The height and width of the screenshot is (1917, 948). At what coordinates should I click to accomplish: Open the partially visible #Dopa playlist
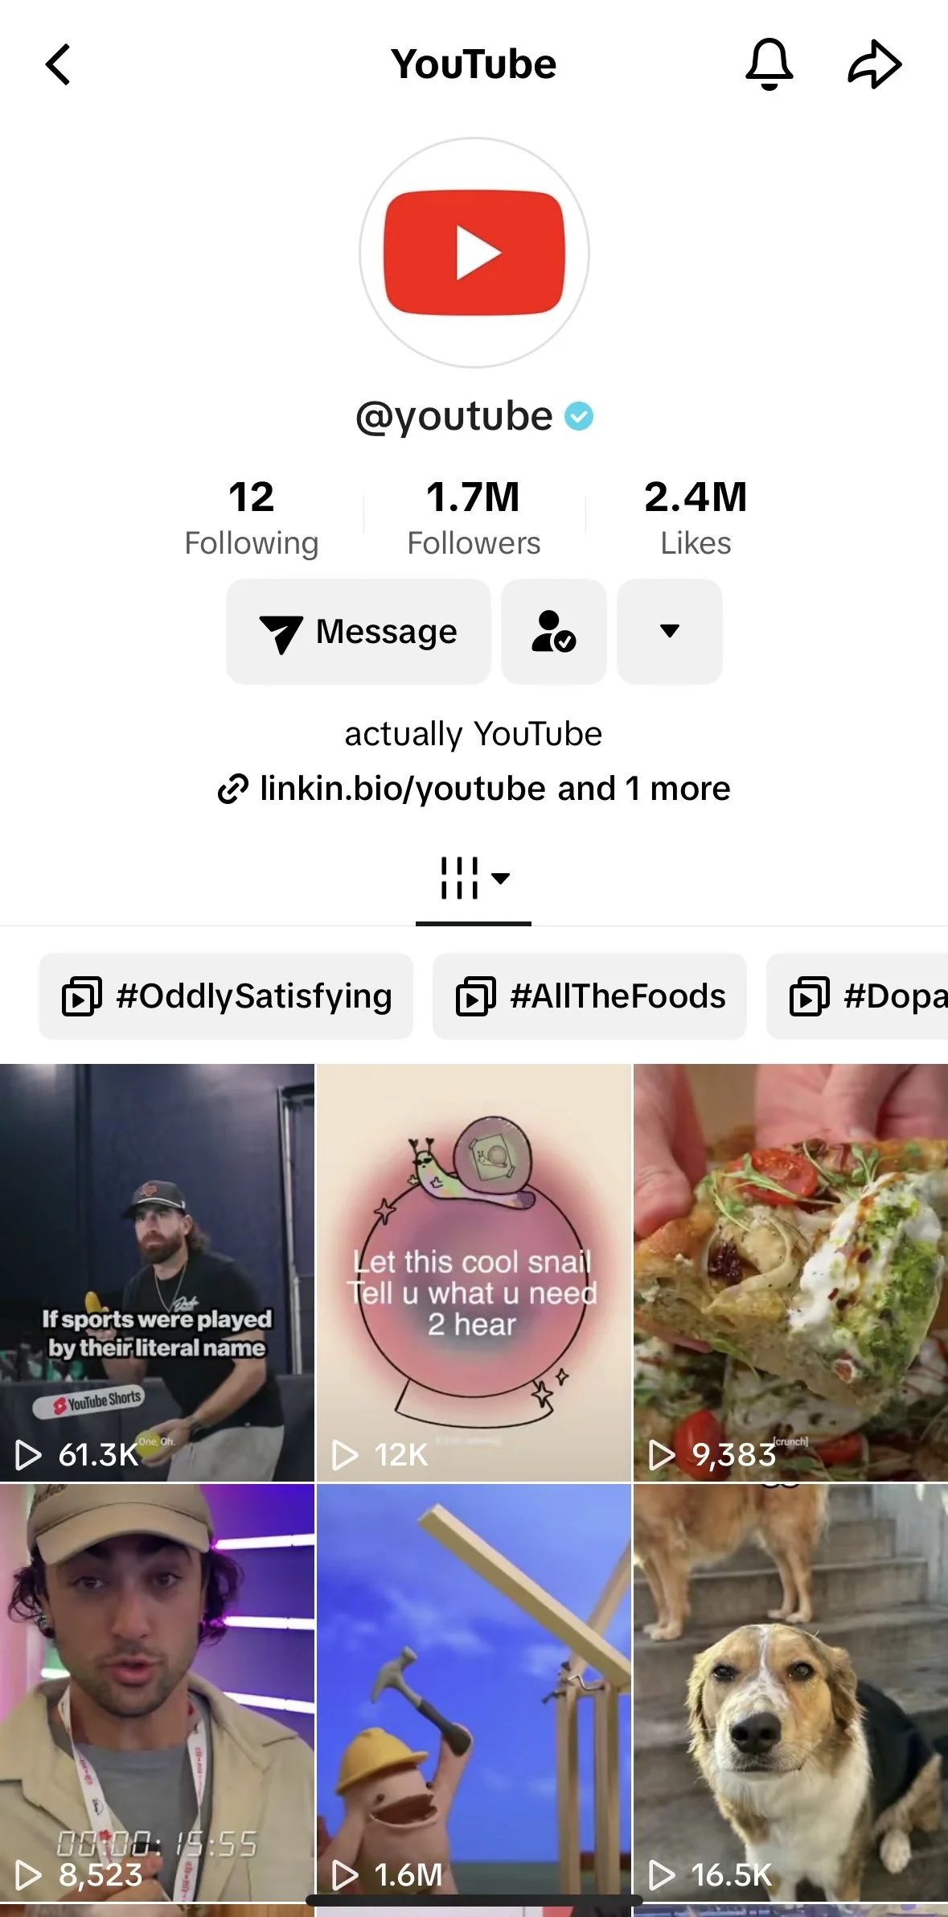click(x=858, y=996)
